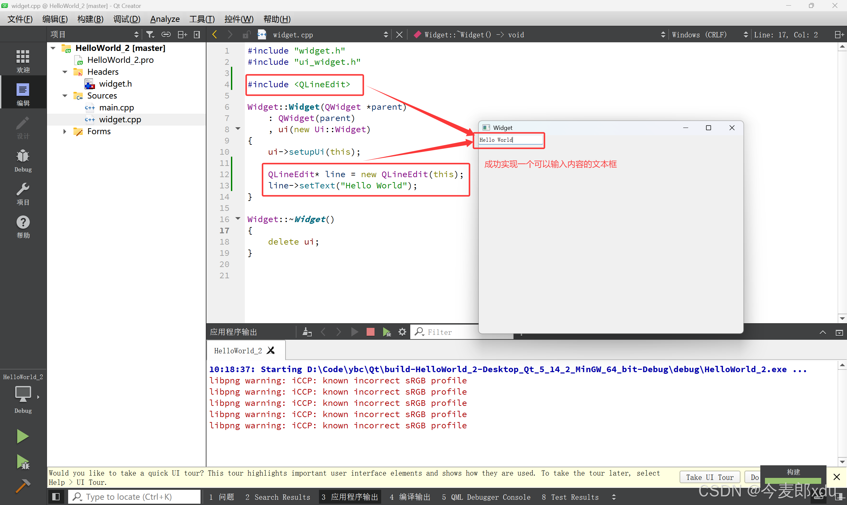Open the Analyze menu
Screen dimensions: 847x505
pos(165,19)
